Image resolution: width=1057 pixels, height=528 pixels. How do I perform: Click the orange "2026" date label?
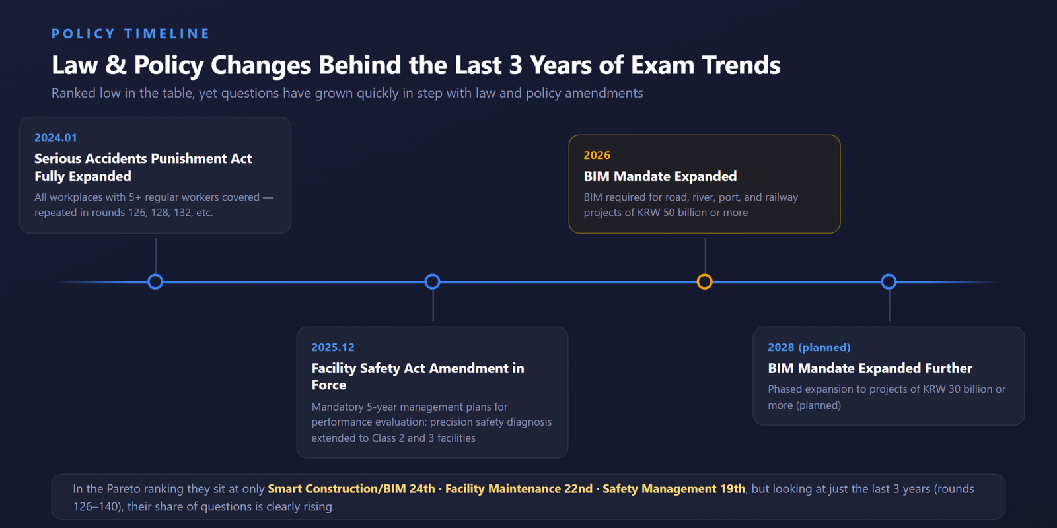pos(597,155)
